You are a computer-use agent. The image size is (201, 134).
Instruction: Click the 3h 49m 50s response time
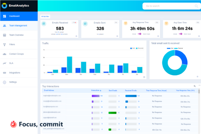142,29
